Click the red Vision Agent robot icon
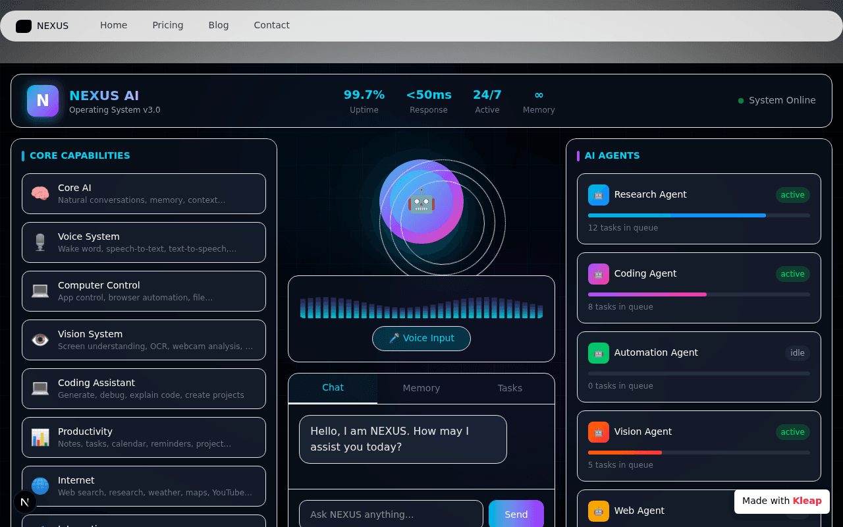The image size is (843, 527). [599, 432]
